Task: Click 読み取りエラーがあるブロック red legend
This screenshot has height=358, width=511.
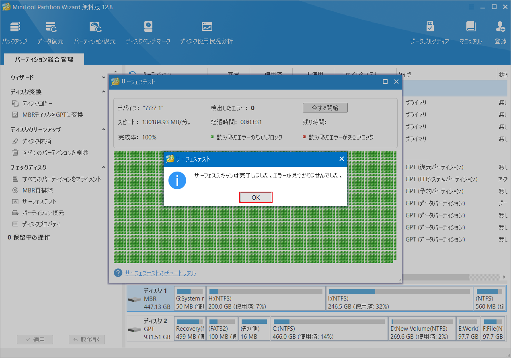Action: click(338, 137)
